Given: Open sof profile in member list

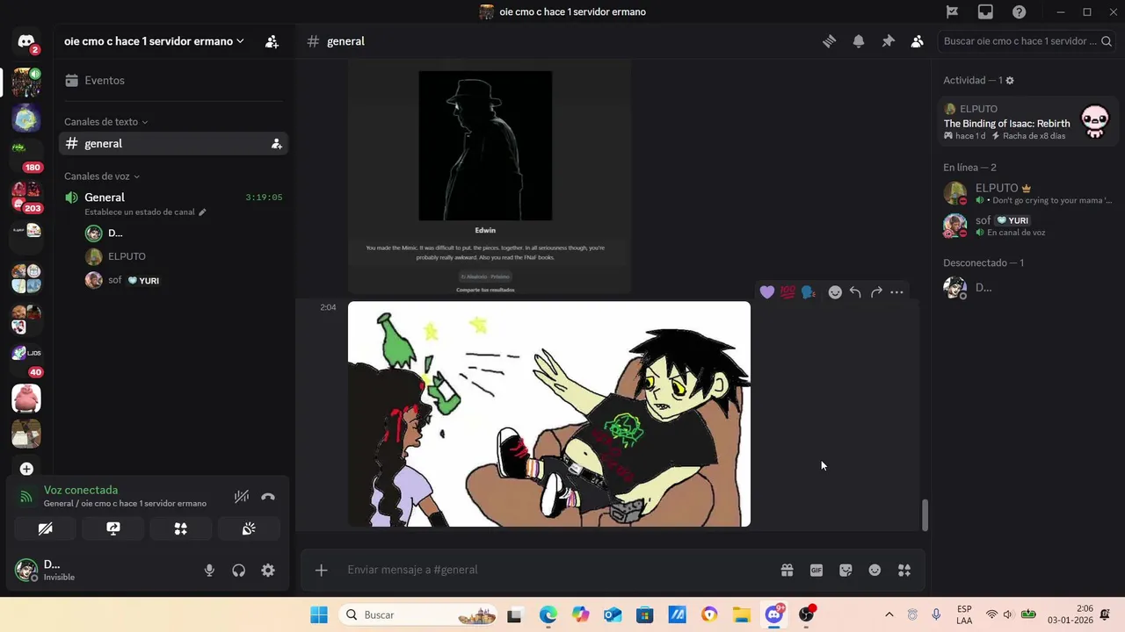Looking at the screenshot, I should (x=1027, y=226).
